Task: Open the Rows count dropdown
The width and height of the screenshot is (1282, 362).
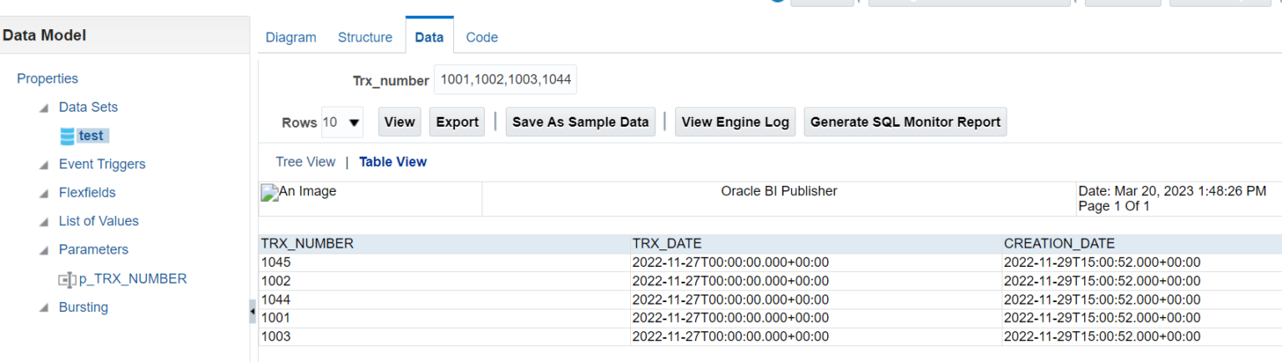Action: click(x=342, y=123)
